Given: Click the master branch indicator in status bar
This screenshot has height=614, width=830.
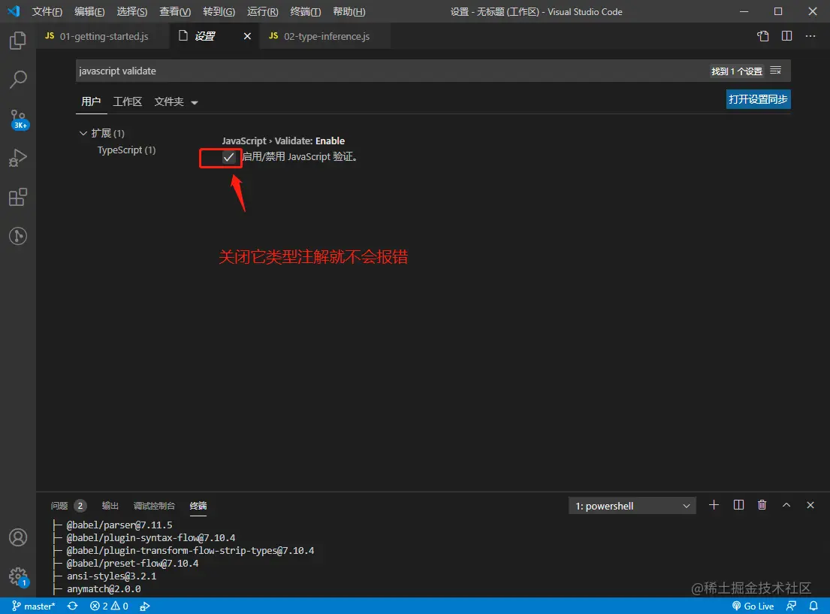Looking at the screenshot, I should [x=33, y=606].
